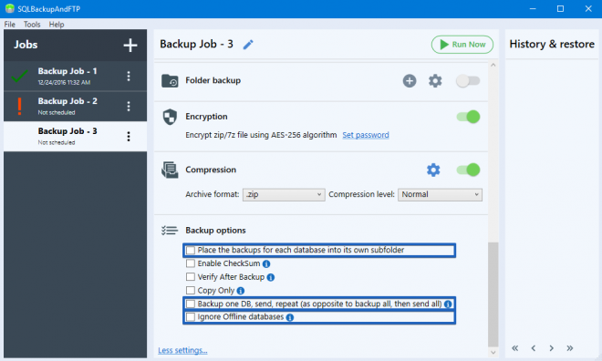This screenshot has width=602, height=361.
Task: Click the Jobs panel heading
Action: coord(26,45)
